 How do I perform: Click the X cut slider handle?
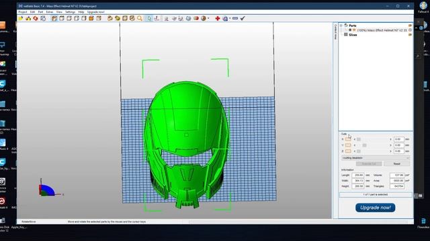(358, 139)
